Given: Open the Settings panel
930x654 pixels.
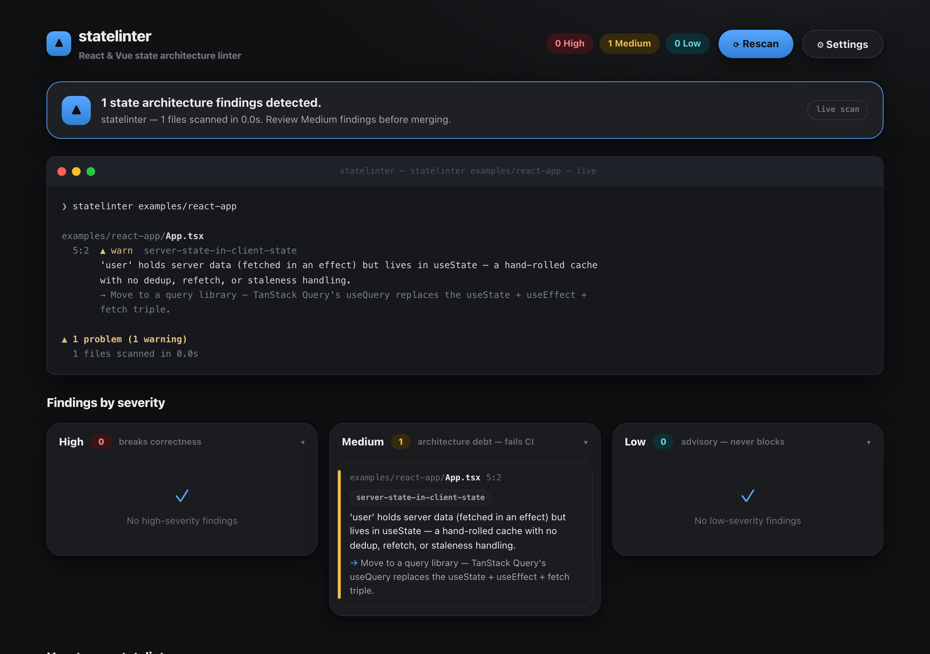Looking at the screenshot, I should pos(842,44).
